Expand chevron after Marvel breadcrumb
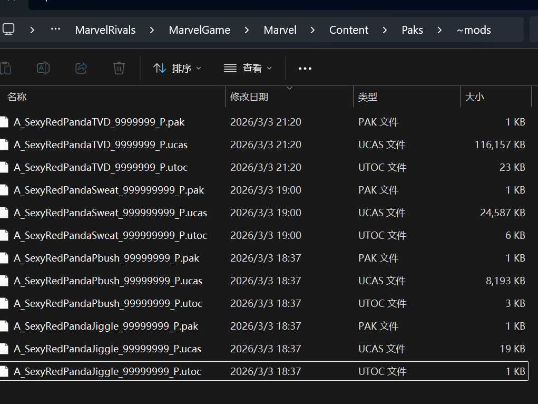The image size is (538, 404). pyautogui.click(x=312, y=30)
